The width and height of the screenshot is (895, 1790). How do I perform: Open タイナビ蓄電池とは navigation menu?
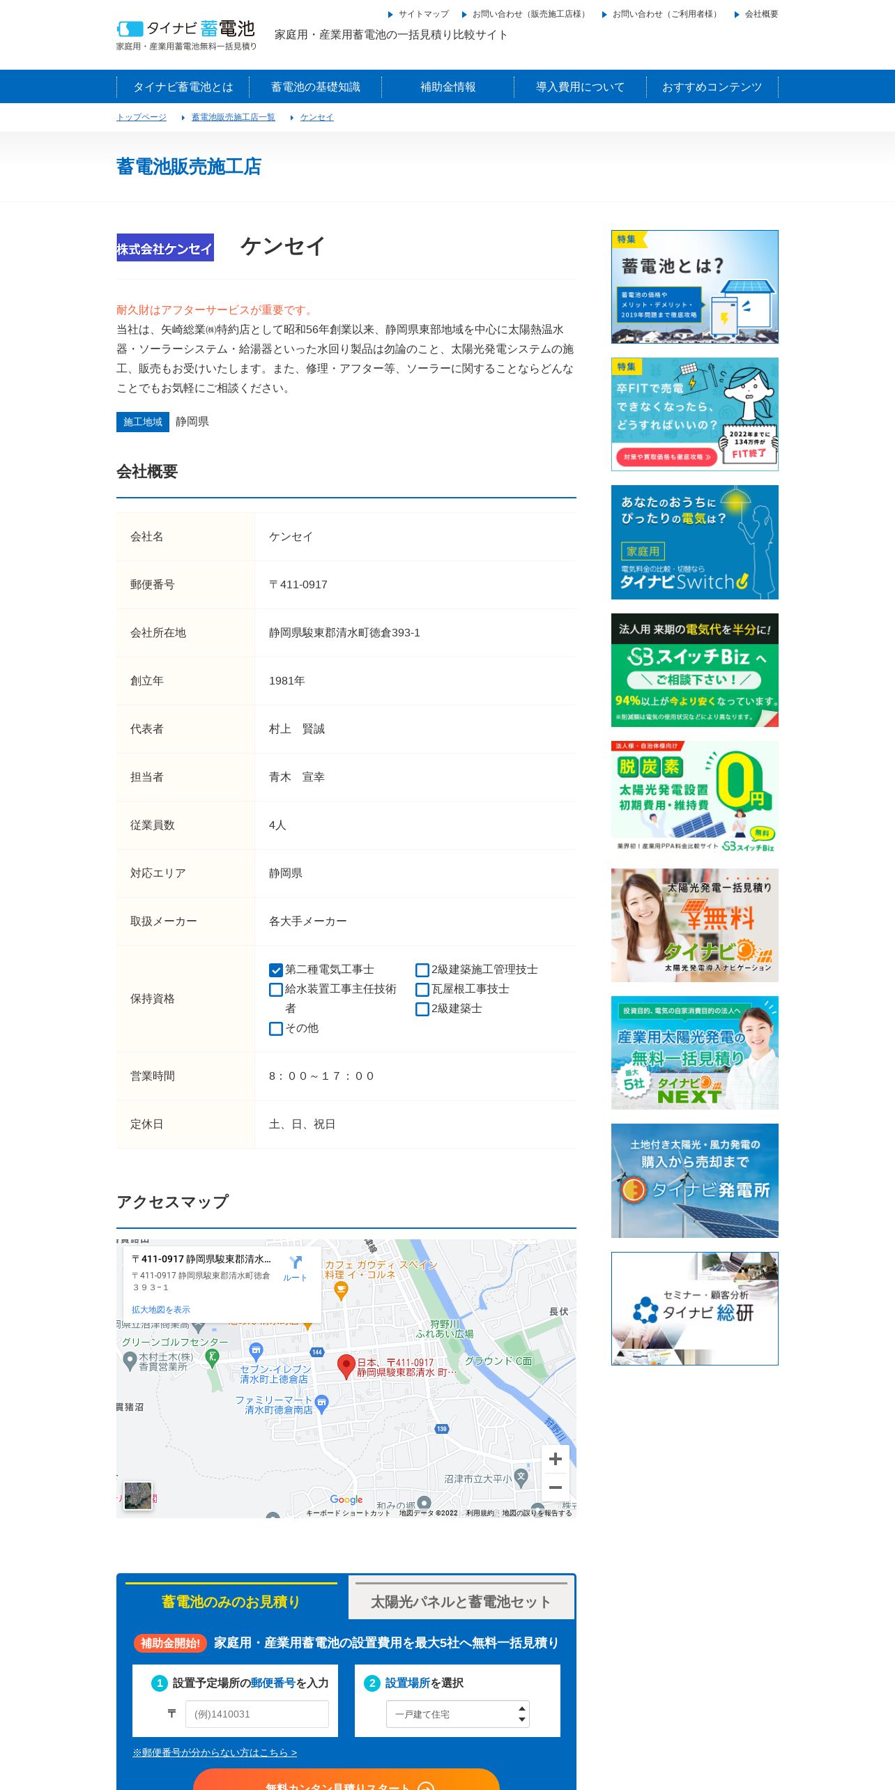point(183,87)
